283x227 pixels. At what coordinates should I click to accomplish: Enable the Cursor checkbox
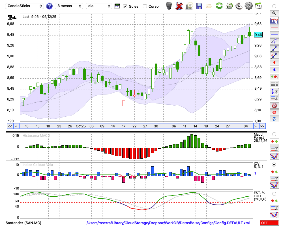point(145,6)
